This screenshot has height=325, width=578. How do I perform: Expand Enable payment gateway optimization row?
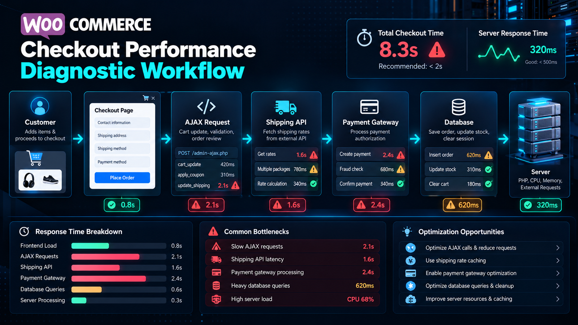pos(557,273)
